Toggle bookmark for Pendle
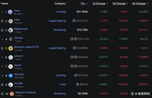Viewport: 152px width, 98px height. click(2, 85)
